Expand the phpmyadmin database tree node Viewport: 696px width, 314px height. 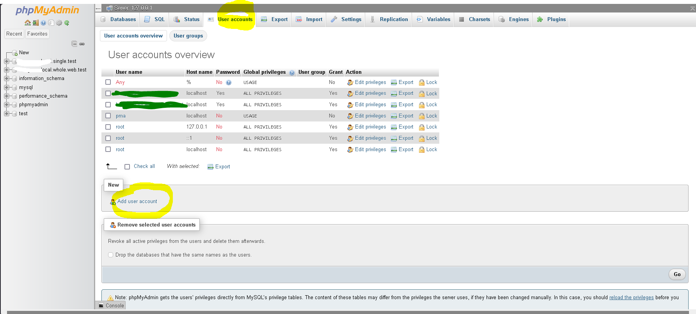(x=7, y=105)
